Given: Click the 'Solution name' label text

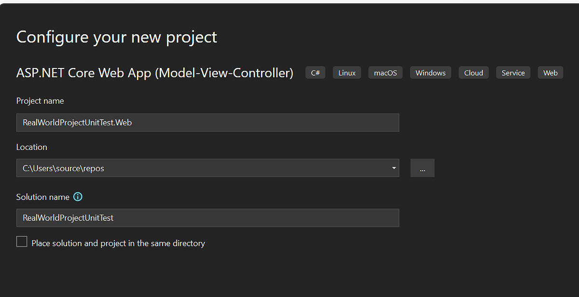Looking at the screenshot, I should click(x=43, y=197).
